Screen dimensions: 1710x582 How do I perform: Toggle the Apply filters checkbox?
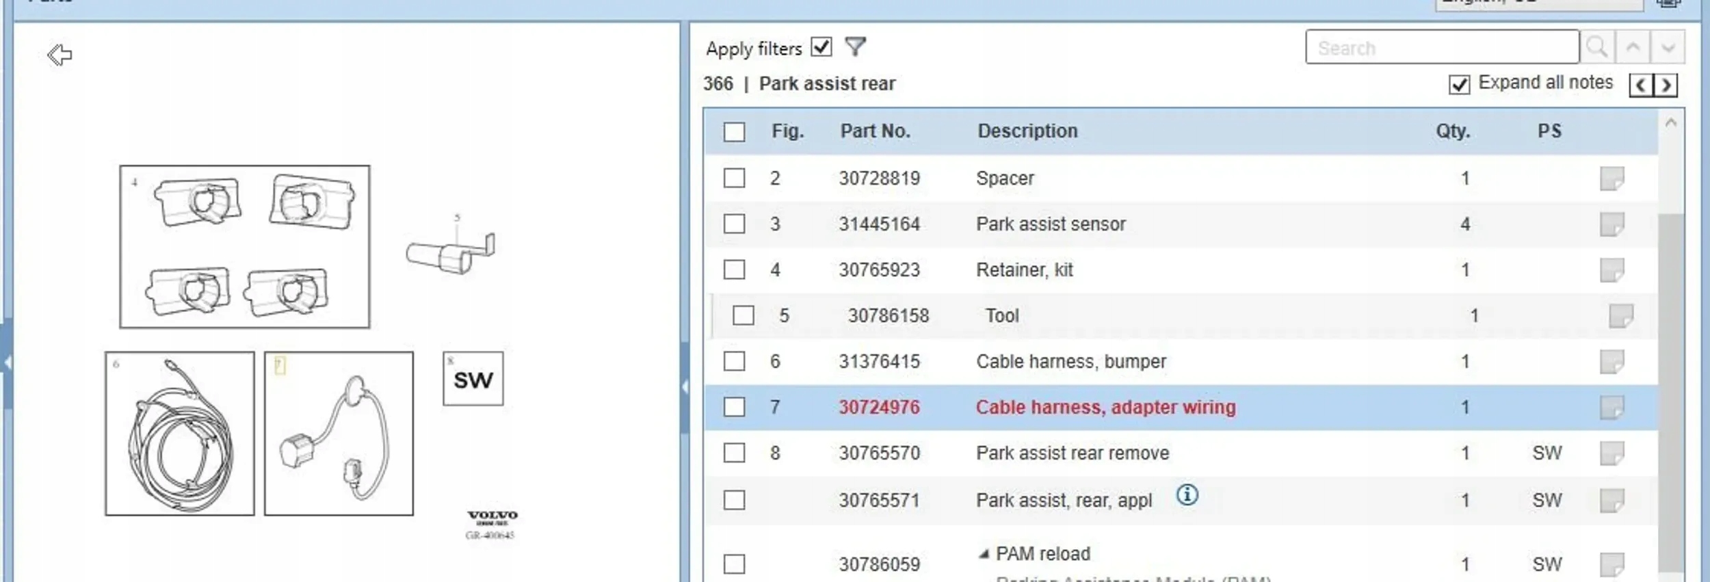point(821,47)
